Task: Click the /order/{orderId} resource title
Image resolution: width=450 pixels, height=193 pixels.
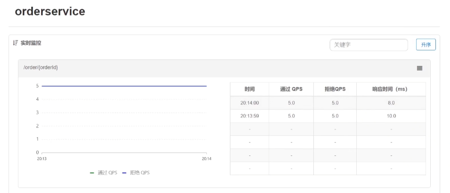Action: [x=41, y=68]
